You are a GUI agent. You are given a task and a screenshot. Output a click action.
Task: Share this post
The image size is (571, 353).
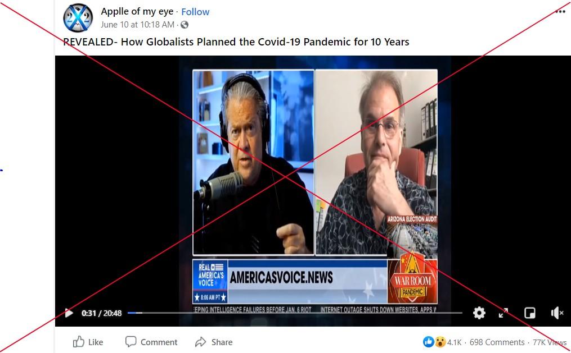pos(214,342)
